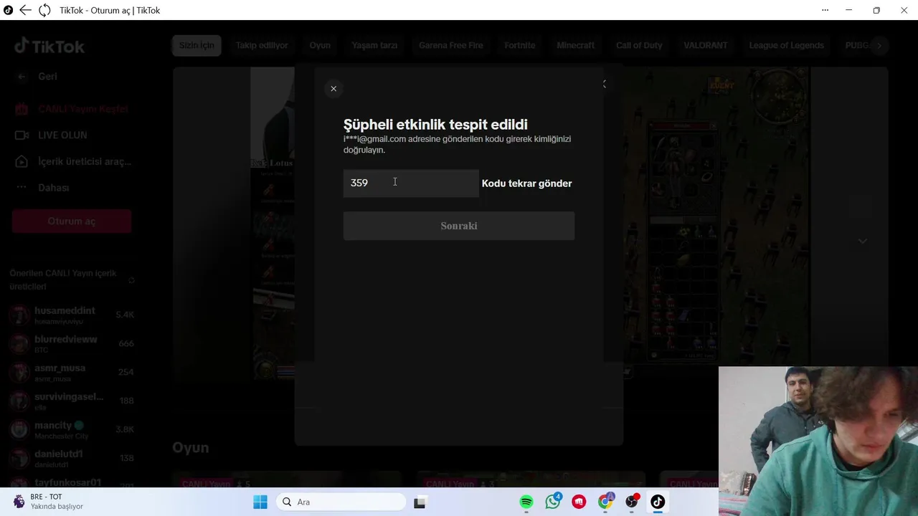
Task: Open TikTok app from the taskbar
Action: (x=658, y=502)
